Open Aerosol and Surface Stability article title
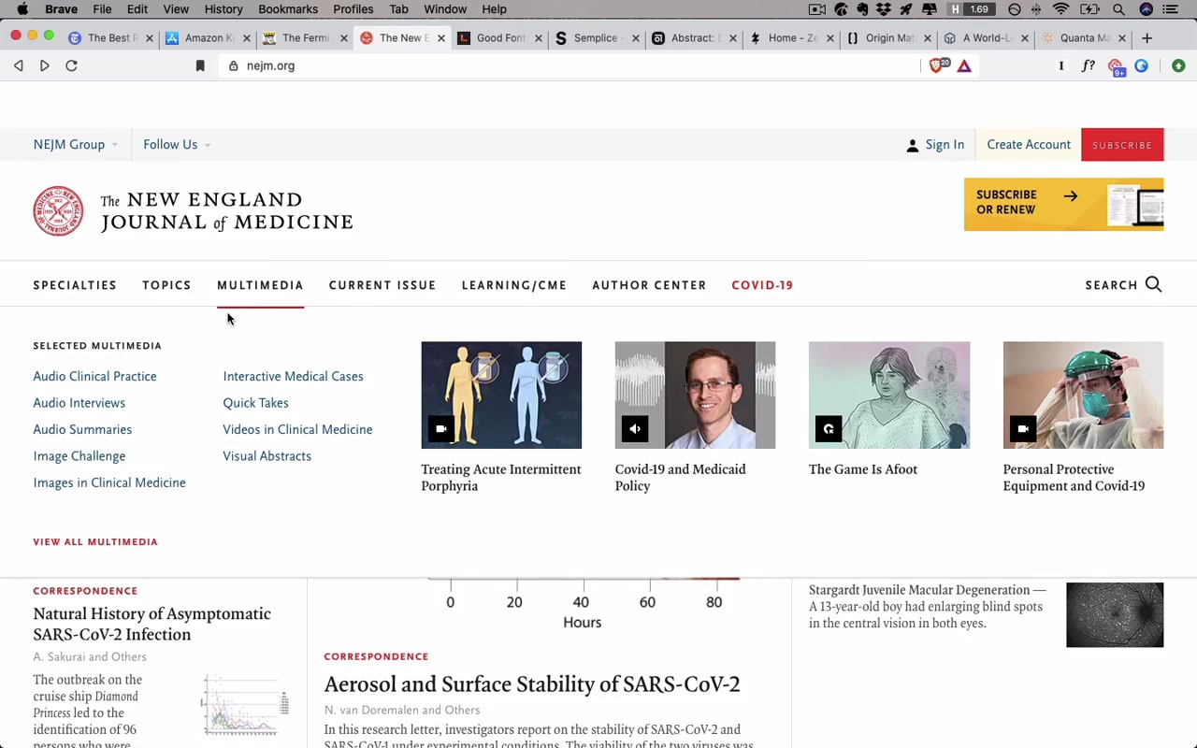 click(x=532, y=684)
